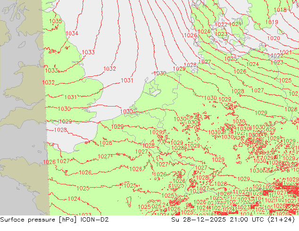Click the 1018 isobar label
Screen dimensions: 299x231
280,9
